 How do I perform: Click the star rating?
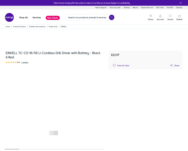tap(11, 62)
